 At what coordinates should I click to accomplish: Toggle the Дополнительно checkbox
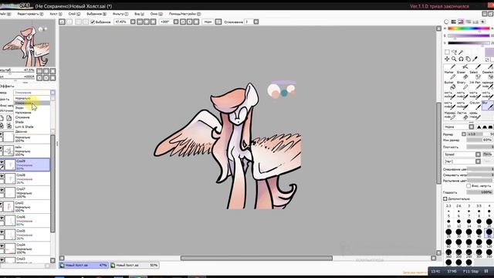point(445,199)
